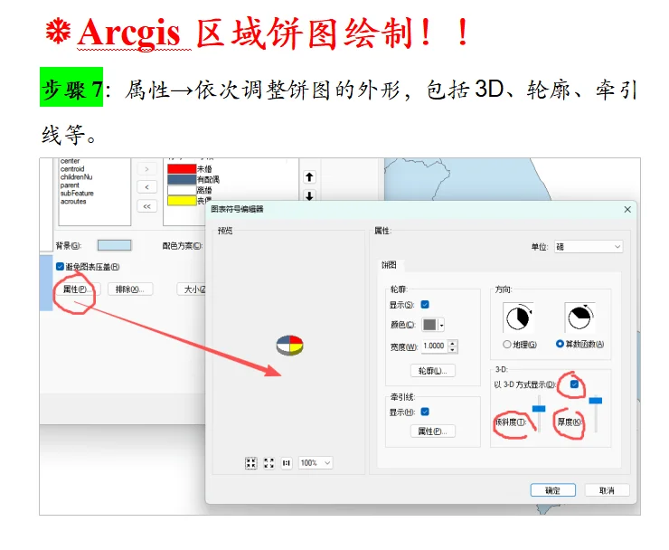
Task: Select 'acroutes' in the field list
Action: coord(73,201)
